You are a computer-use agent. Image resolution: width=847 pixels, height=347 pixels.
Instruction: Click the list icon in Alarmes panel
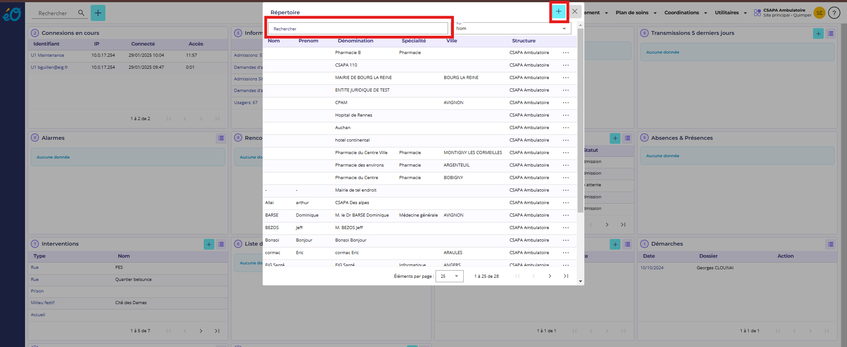[x=221, y=138]
